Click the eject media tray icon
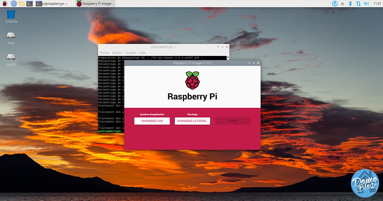The width and height of the screenshot is (383, 201). click(342, 3)
